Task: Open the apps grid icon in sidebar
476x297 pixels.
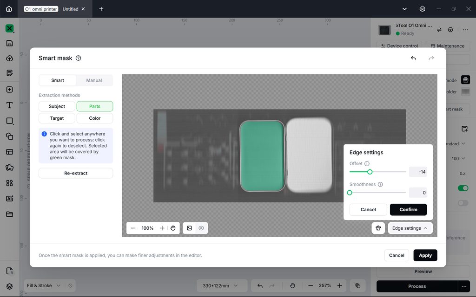Action: [x=9, y=183]
